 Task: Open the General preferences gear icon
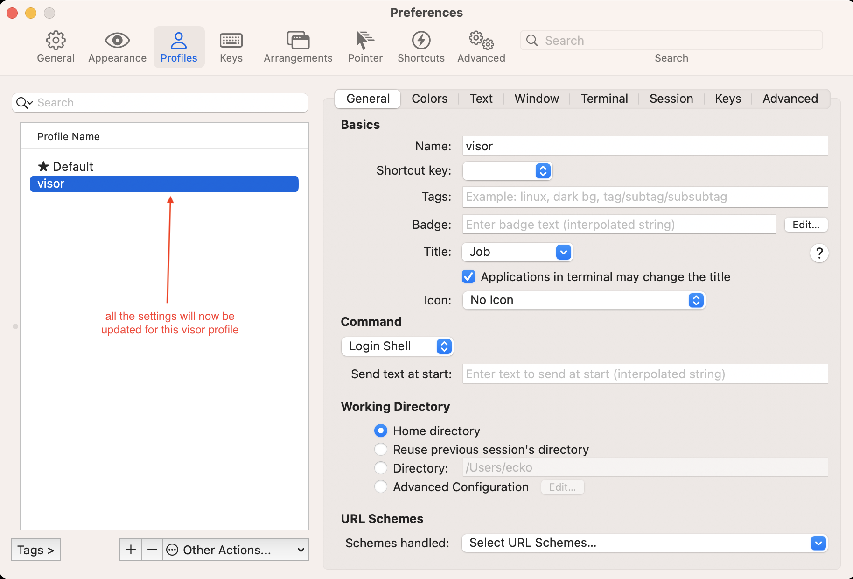56,41
